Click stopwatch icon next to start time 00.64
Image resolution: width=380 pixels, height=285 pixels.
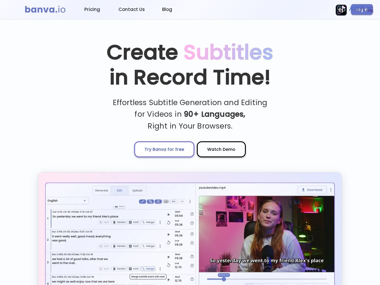(x=192, y=214)
